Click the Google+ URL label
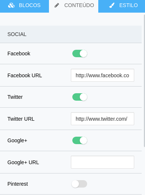The height and width of the screenshot is (195, 145). tap(23, 162)
